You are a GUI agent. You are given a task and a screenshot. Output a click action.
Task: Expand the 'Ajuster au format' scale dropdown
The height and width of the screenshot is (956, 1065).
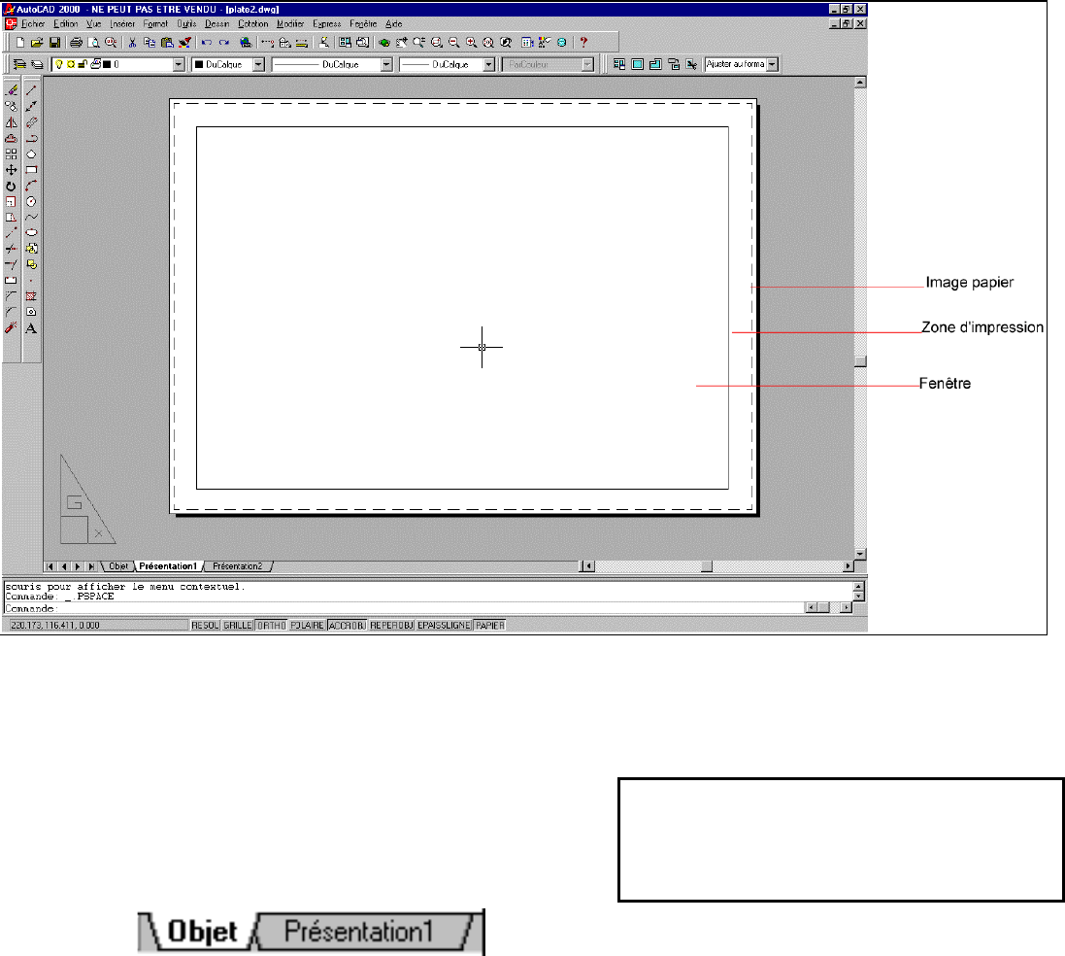click(772, 65)
